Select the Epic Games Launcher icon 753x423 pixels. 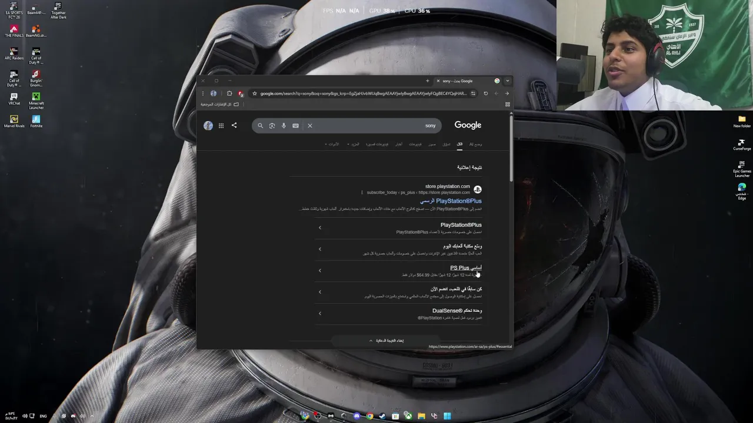(x=742, y=170)
